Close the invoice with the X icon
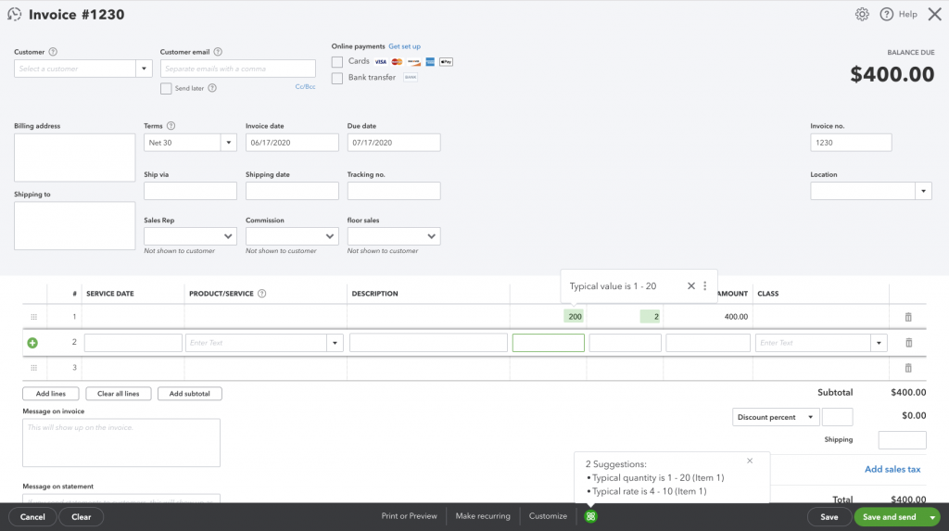The width and height of the screenshot is (949, 531). 934,14
